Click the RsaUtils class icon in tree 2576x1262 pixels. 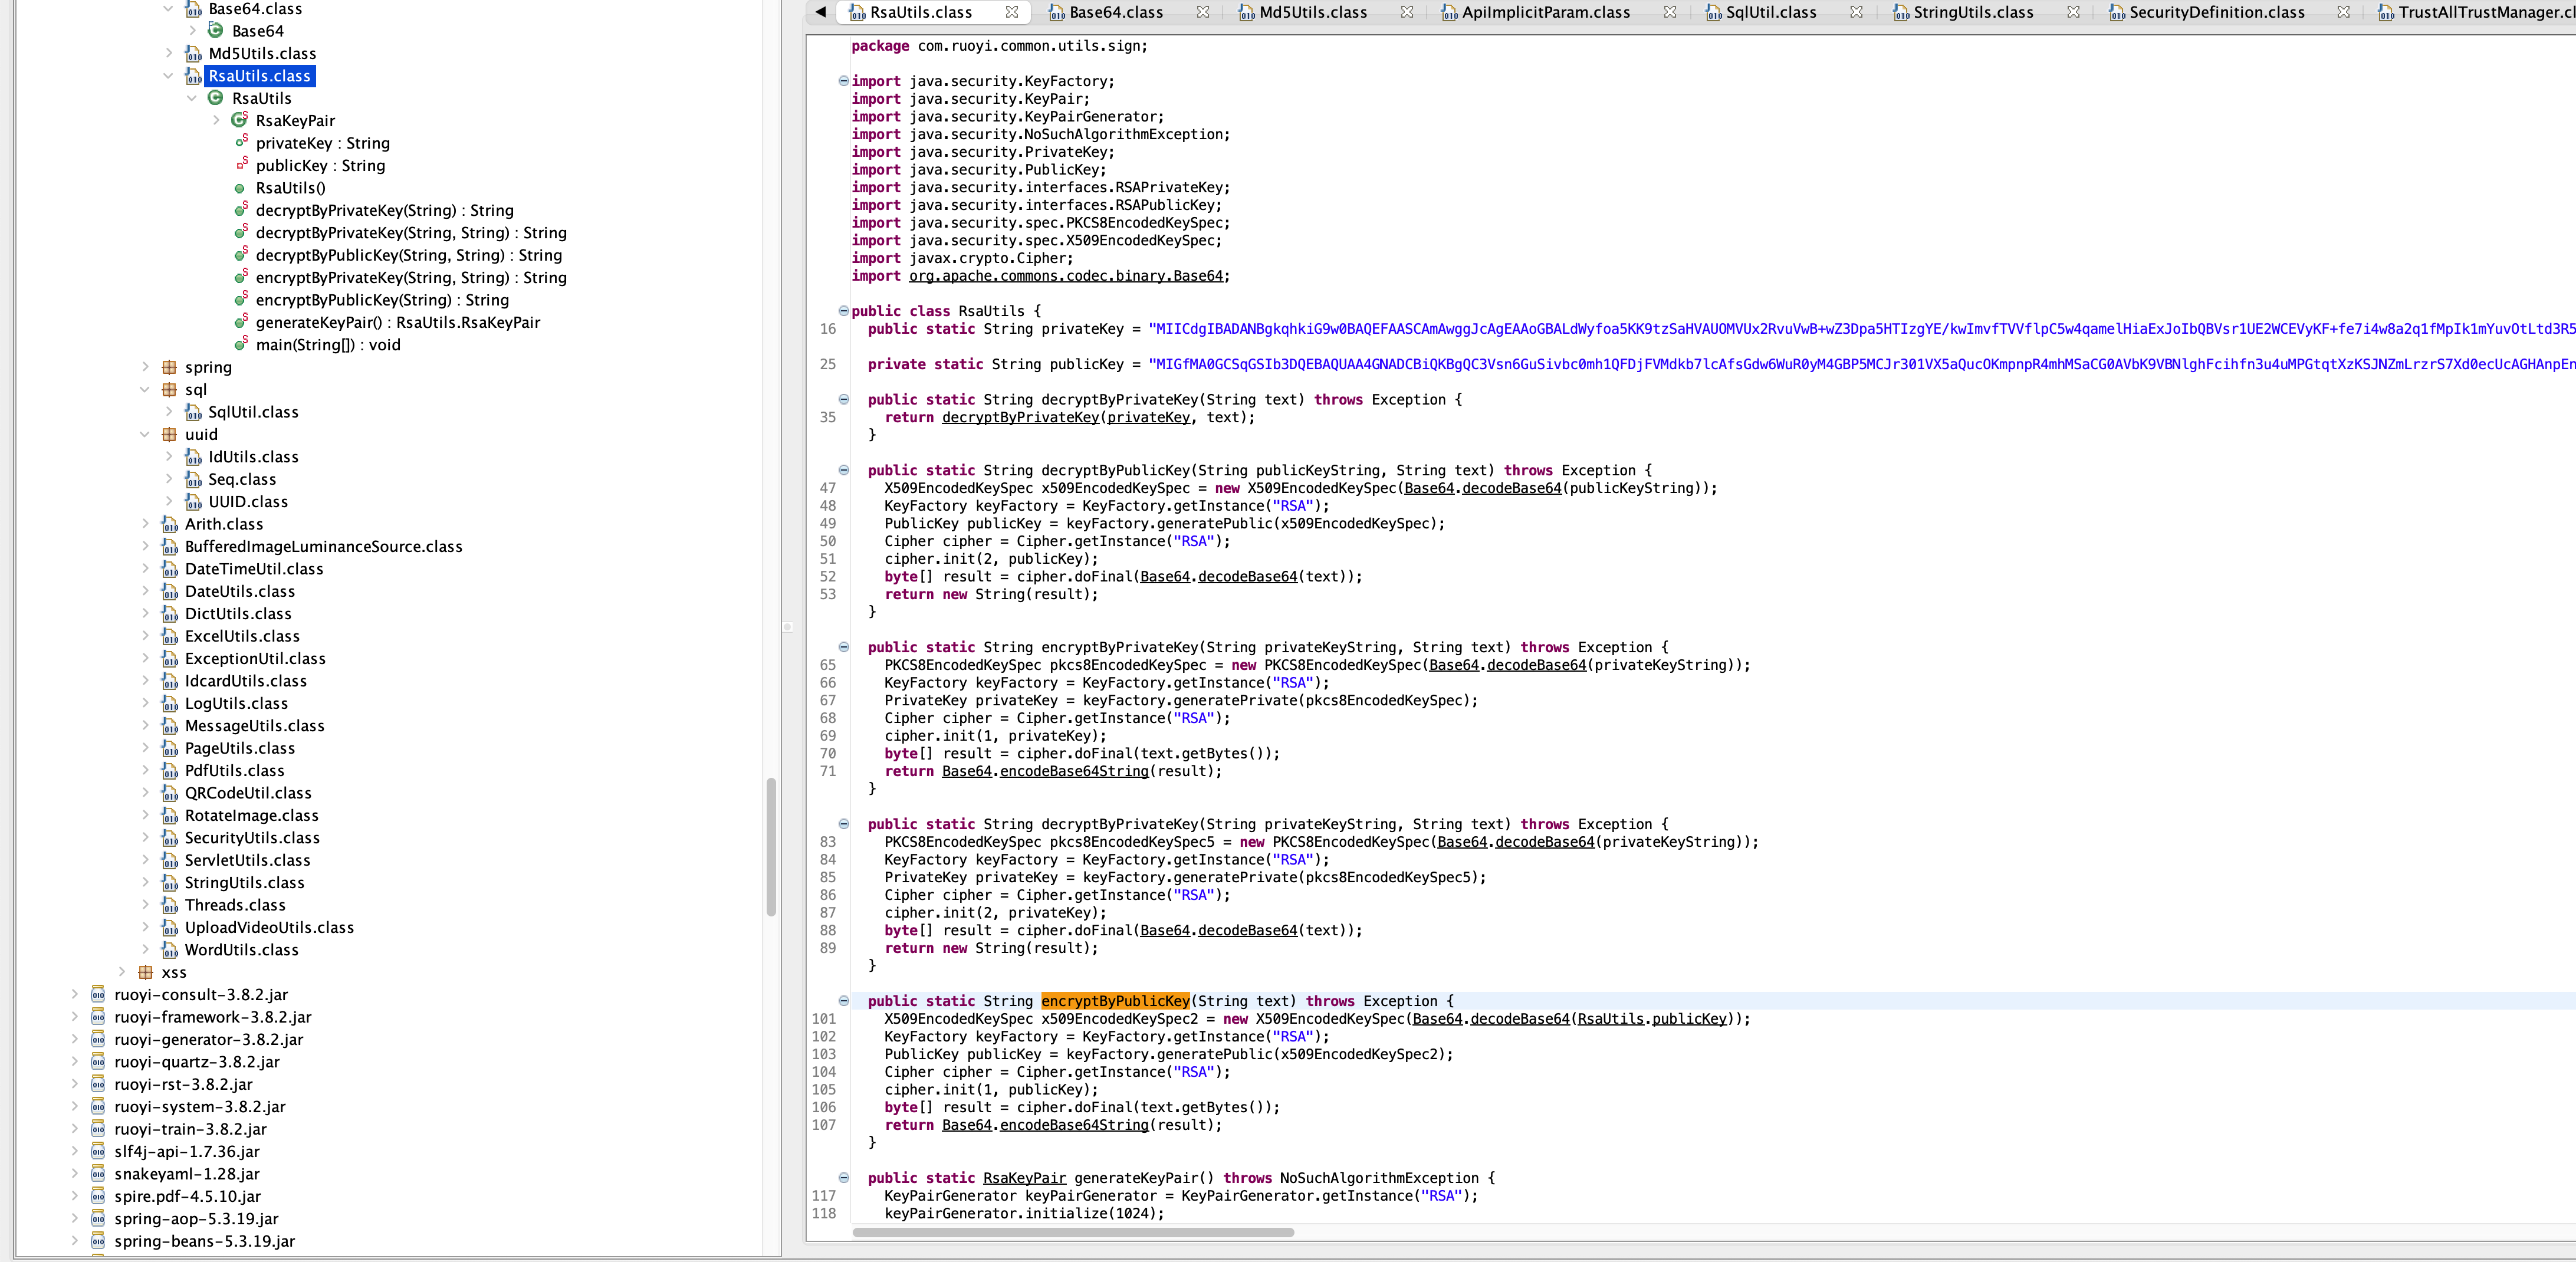coord(215,98)
